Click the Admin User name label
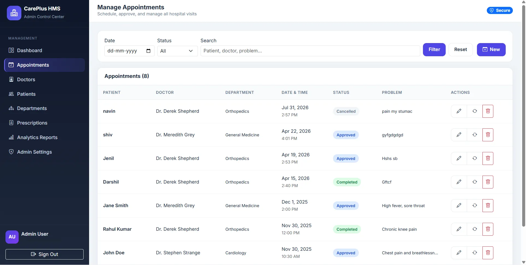 [x=35, y=234]
